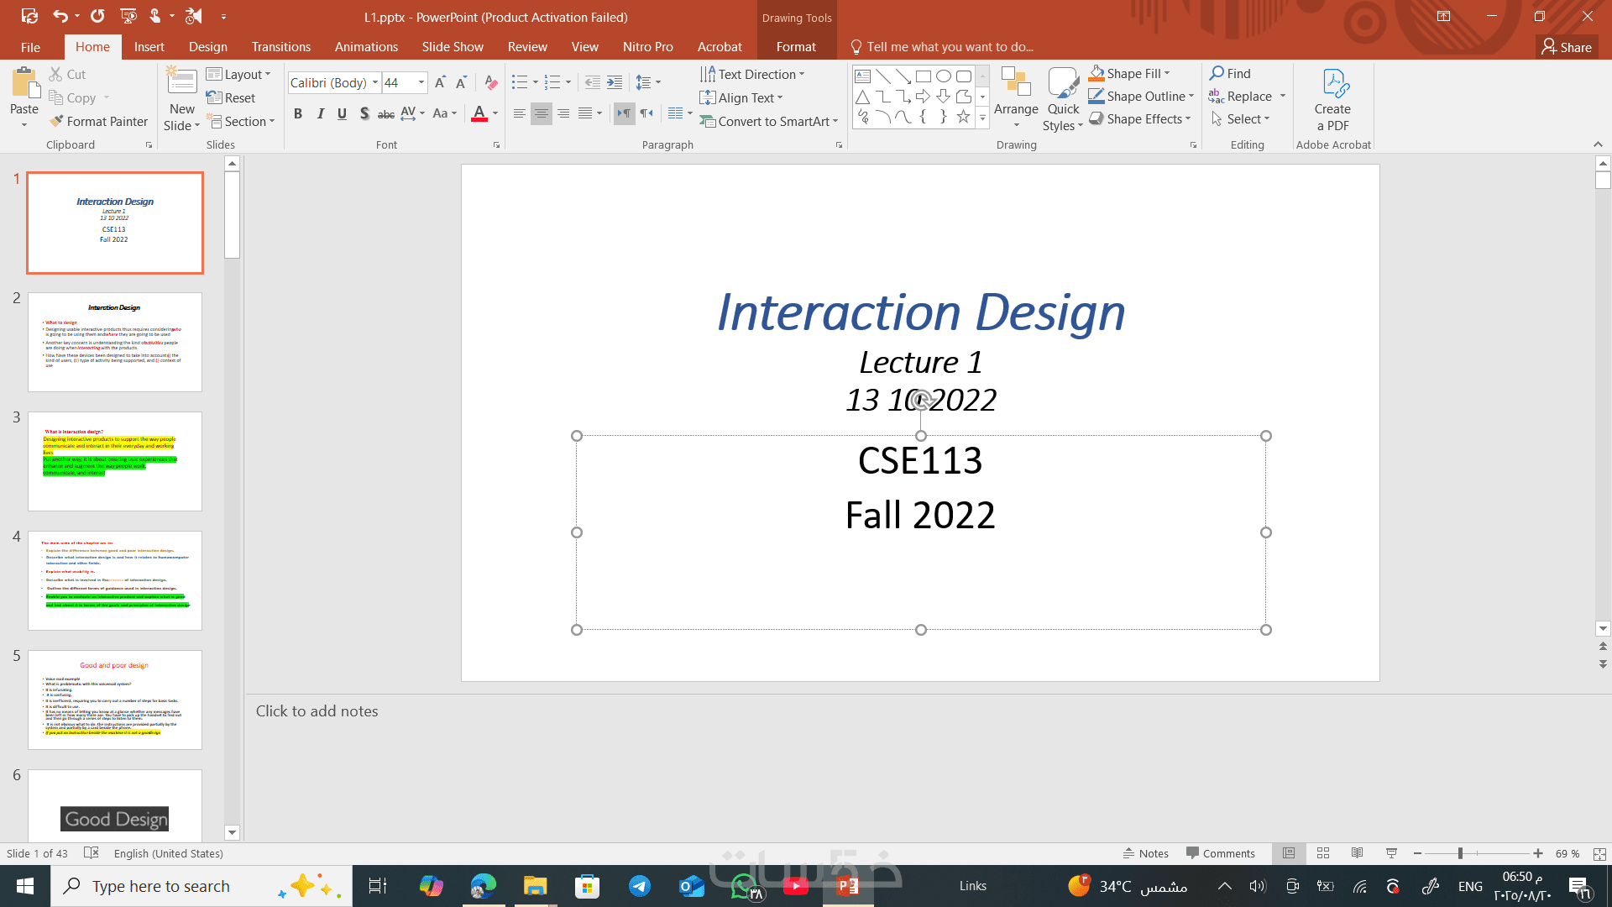
Task: Click the Clear All Formatting icon
Action: click(492, 82)
